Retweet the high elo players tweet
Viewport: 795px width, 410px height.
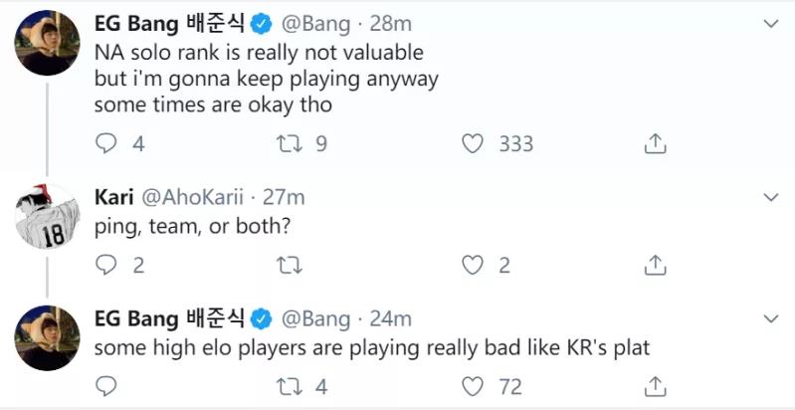[x=287, y=385]
